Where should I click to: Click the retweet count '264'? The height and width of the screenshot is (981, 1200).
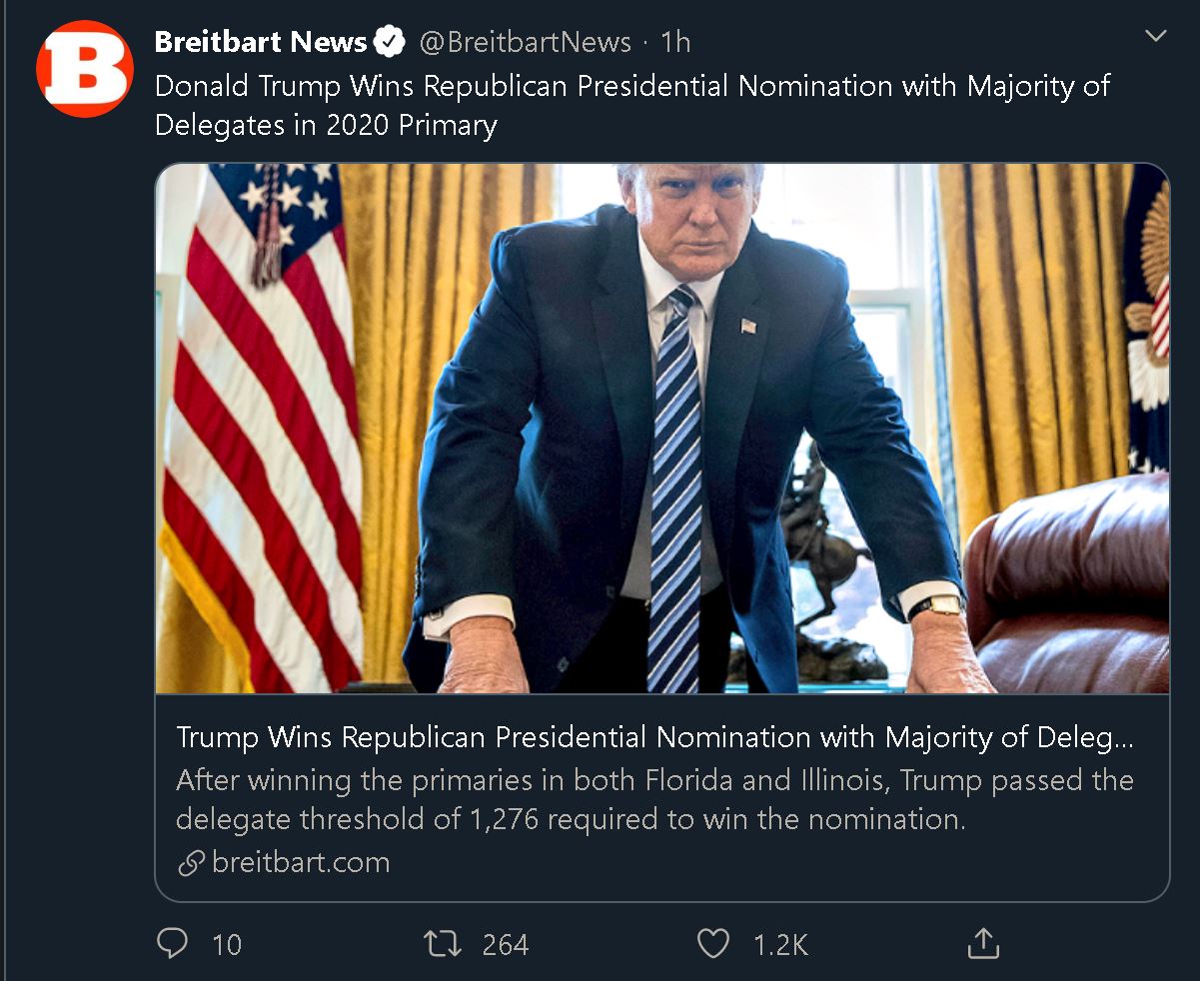505,944
